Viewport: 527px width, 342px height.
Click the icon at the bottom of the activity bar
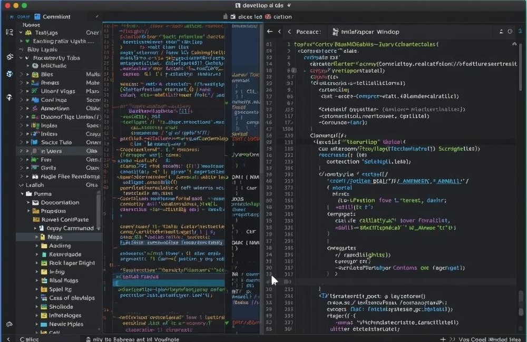click(x=9, y=325)
